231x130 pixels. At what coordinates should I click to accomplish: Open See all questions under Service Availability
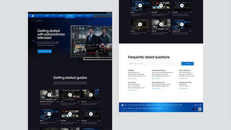(x=183, y=78)
